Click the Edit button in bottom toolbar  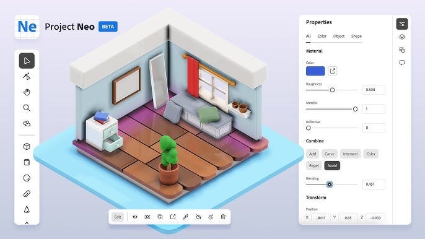(x=117, y=217)
